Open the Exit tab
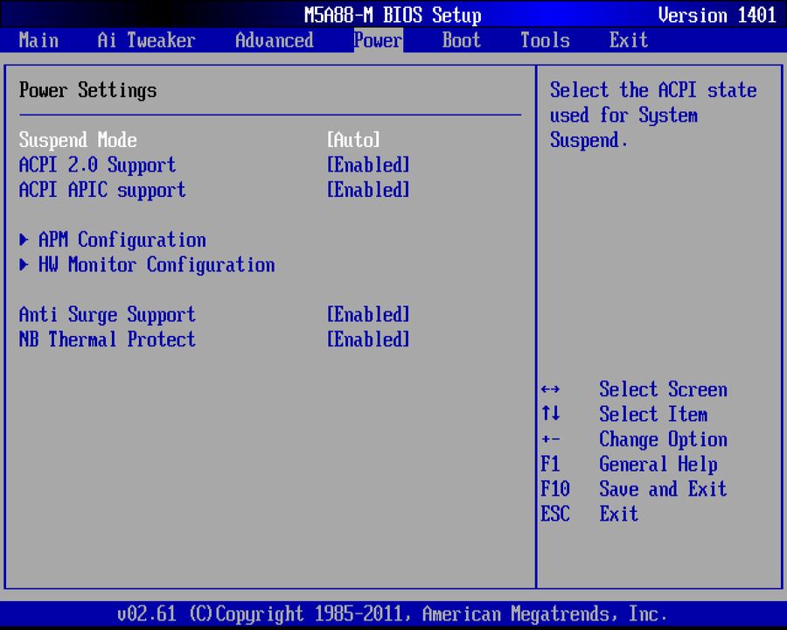The height and width of the screenshot is (630, 787). click(629, 40)
